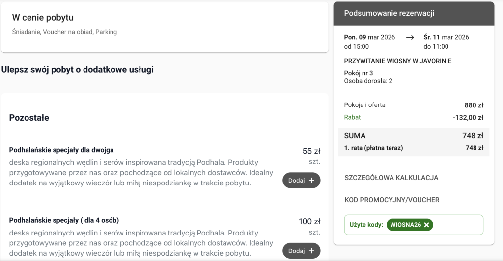Remove the WIOSNA26 promo code
This screenshot has width=503, height=261.
coord(426,225)
